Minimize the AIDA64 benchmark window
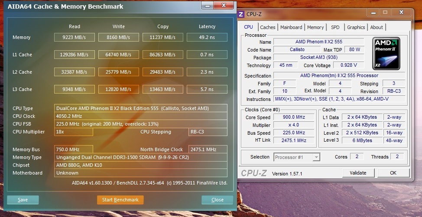 click(208, 5)
